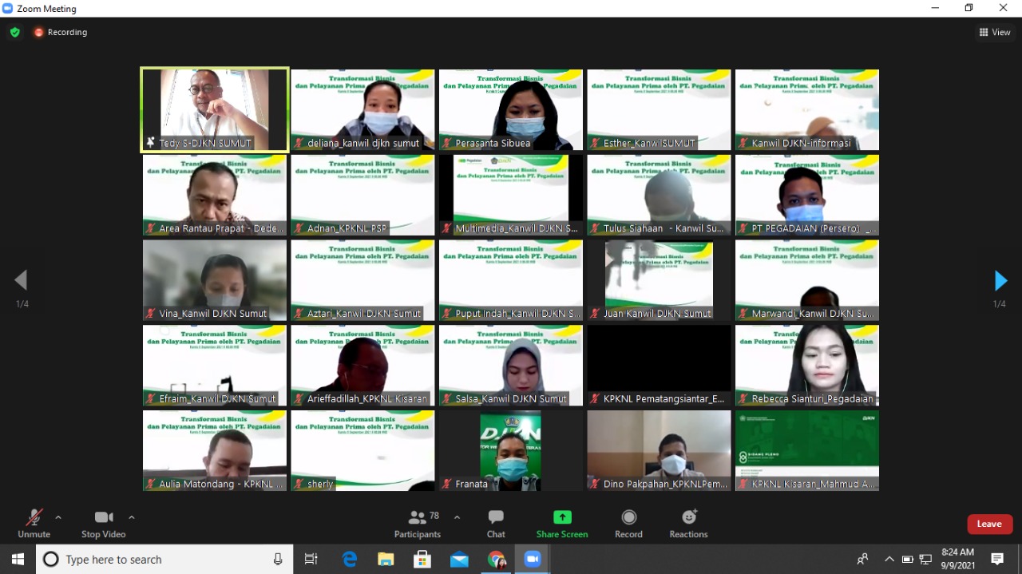The width and height of the screenshot is (1022, 574).
Task: Expand audio options arrow next to Unmute
Action: tap(58, 517)
